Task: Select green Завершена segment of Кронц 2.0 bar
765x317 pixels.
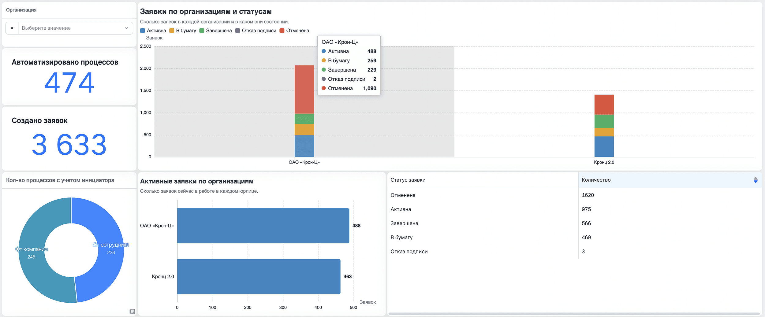Action: [x=604, y=121]
